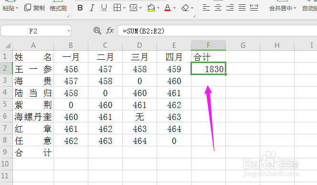
Task: Justify text alignment
Action: tap(242, 8)
